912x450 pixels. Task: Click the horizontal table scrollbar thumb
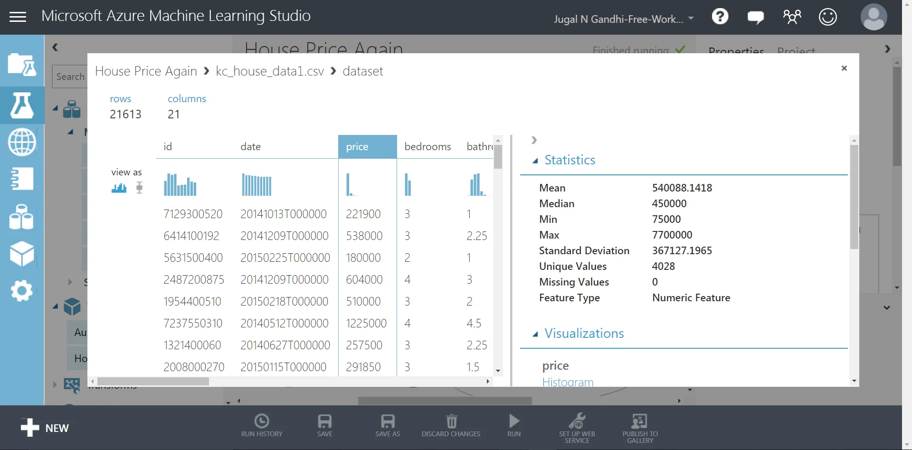(153, 382)
